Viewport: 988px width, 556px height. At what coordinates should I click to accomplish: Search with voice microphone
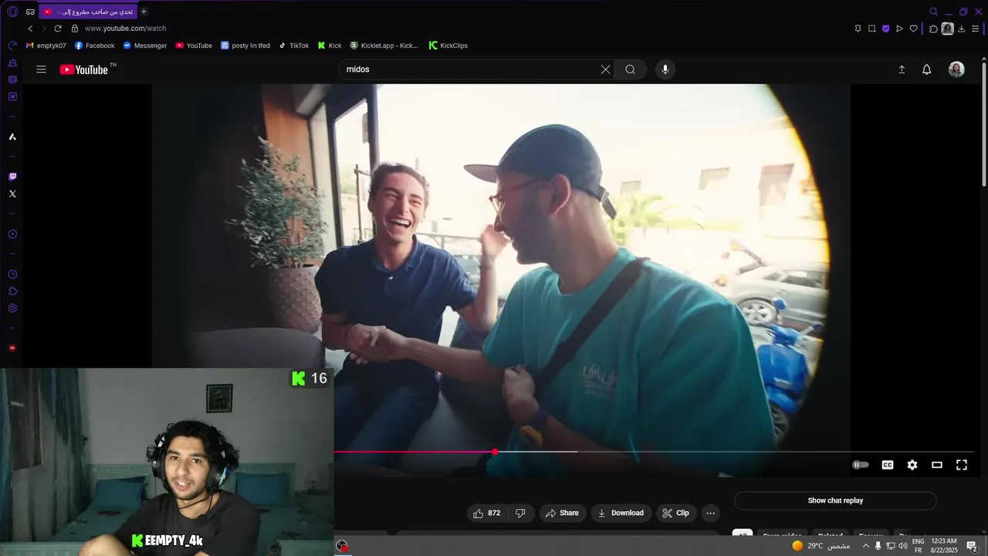[x=665, y=69]
